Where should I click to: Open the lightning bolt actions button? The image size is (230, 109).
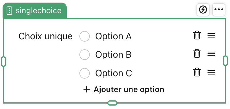tap(203, 10)
